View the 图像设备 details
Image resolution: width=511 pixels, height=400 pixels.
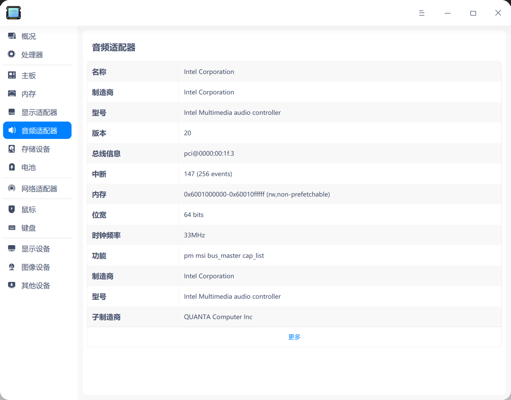(37, 267)
